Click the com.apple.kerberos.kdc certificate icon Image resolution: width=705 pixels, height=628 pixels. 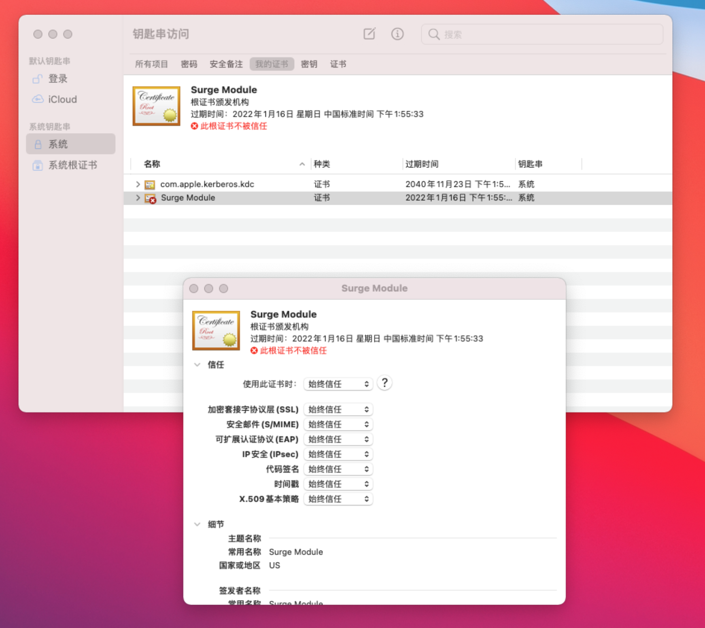(150, 185)
